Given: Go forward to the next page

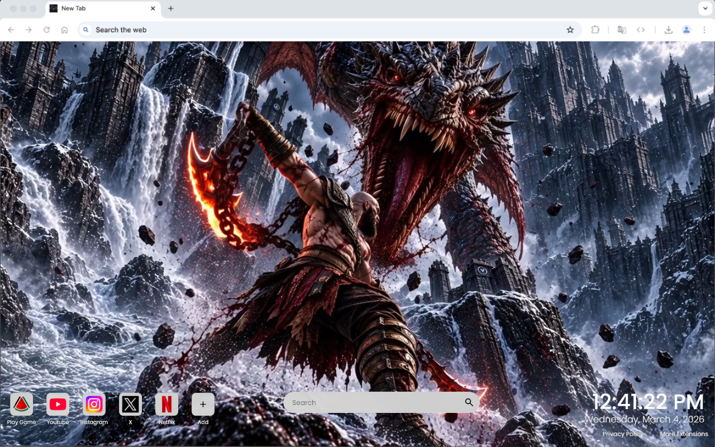Looking at the screenshot, I should coord(28,30).
